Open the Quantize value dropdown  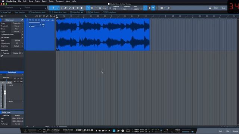(x=117, y=9)
